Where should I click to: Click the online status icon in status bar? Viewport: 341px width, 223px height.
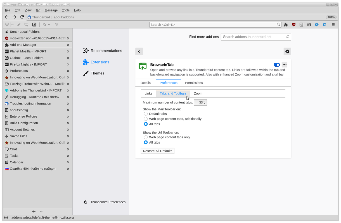pyautogui.click(x=6, y=218)
